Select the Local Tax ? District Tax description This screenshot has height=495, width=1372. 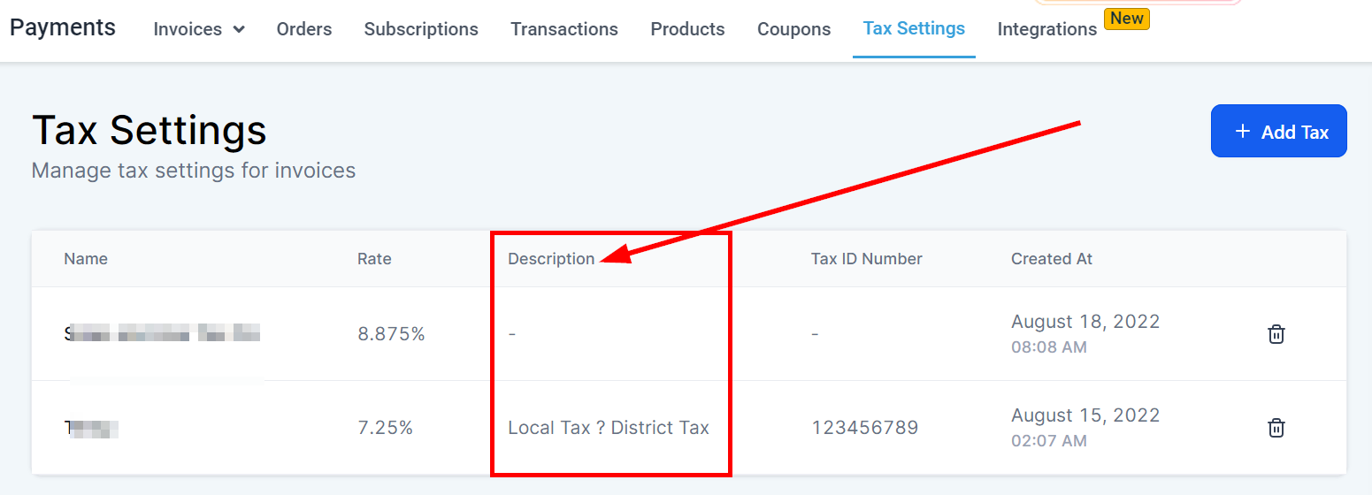click(x=609, y=428)
